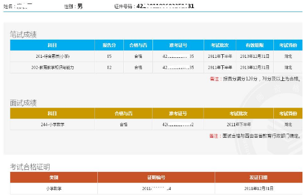This screenshot has height=196, width=308.
Task: Click the 考试合格证明 section heading
Action: pyautogui.click(x=30, y=167)
